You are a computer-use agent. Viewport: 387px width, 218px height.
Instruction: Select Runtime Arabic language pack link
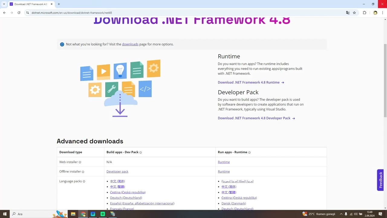tap(237, 181)
